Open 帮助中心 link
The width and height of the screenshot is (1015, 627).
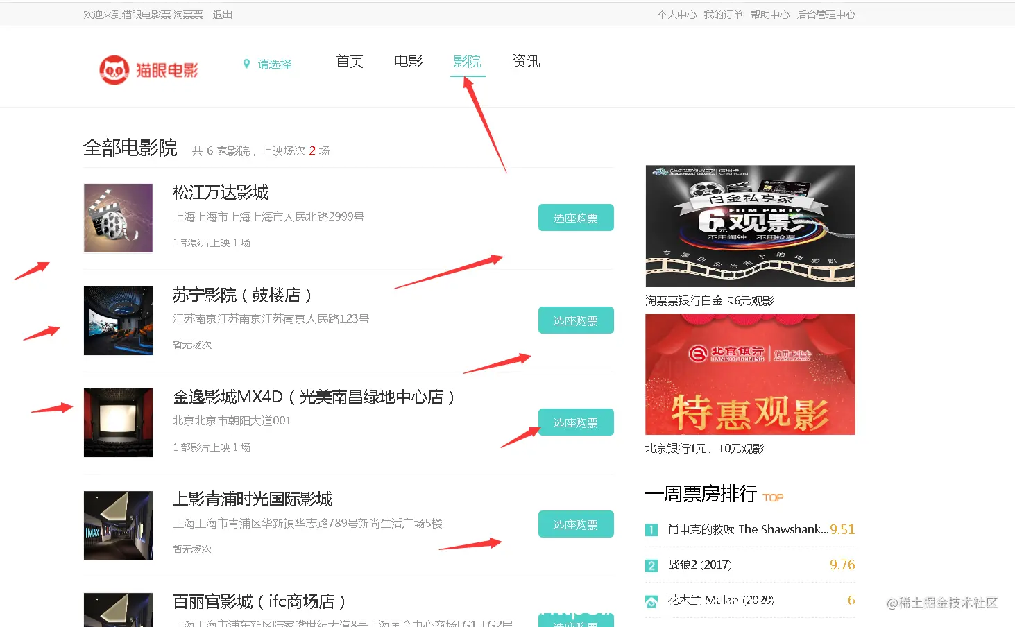pyautogui.click(x=769, y=15)
